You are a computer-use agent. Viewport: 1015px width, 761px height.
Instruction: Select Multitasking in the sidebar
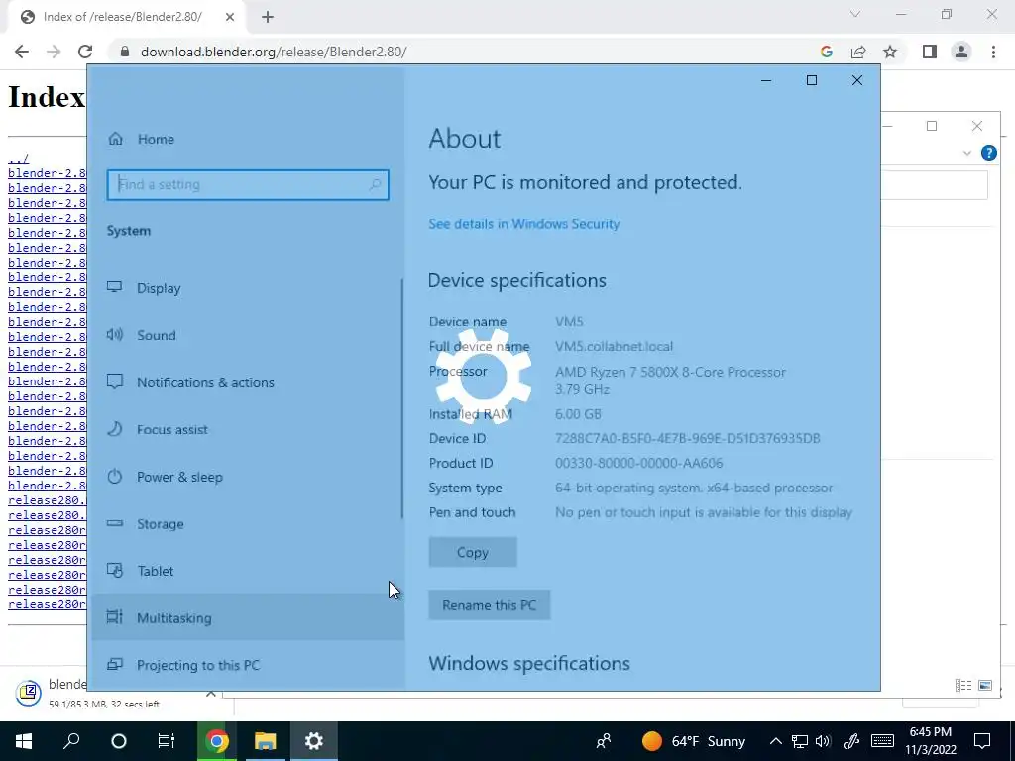point(247,618)
